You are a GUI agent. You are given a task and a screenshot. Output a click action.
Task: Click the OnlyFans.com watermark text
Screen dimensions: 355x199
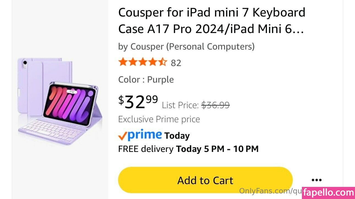point(270,191)
